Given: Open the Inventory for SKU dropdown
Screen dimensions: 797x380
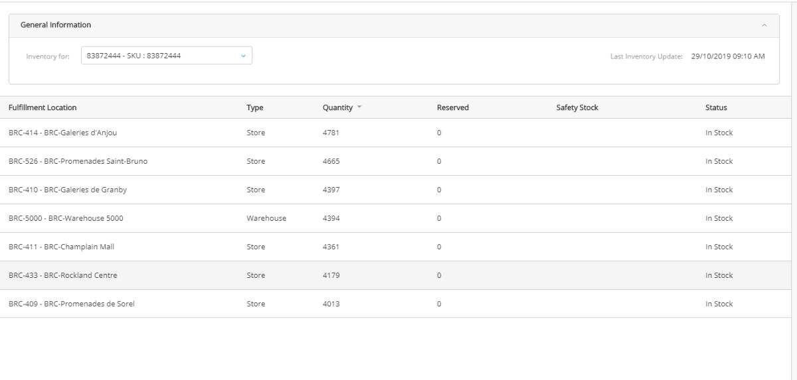Looking at the screenshot, I should click(x=165, y=56).
